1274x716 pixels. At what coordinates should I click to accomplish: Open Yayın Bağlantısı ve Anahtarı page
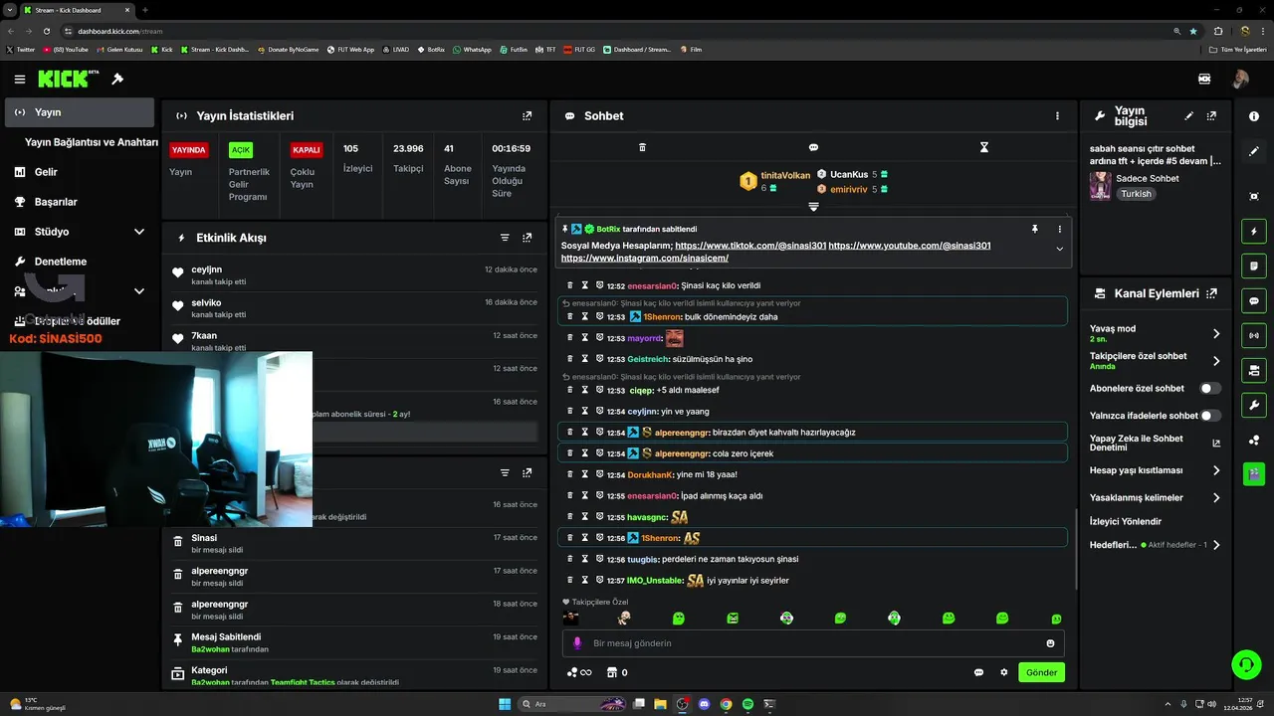point(92,142)
